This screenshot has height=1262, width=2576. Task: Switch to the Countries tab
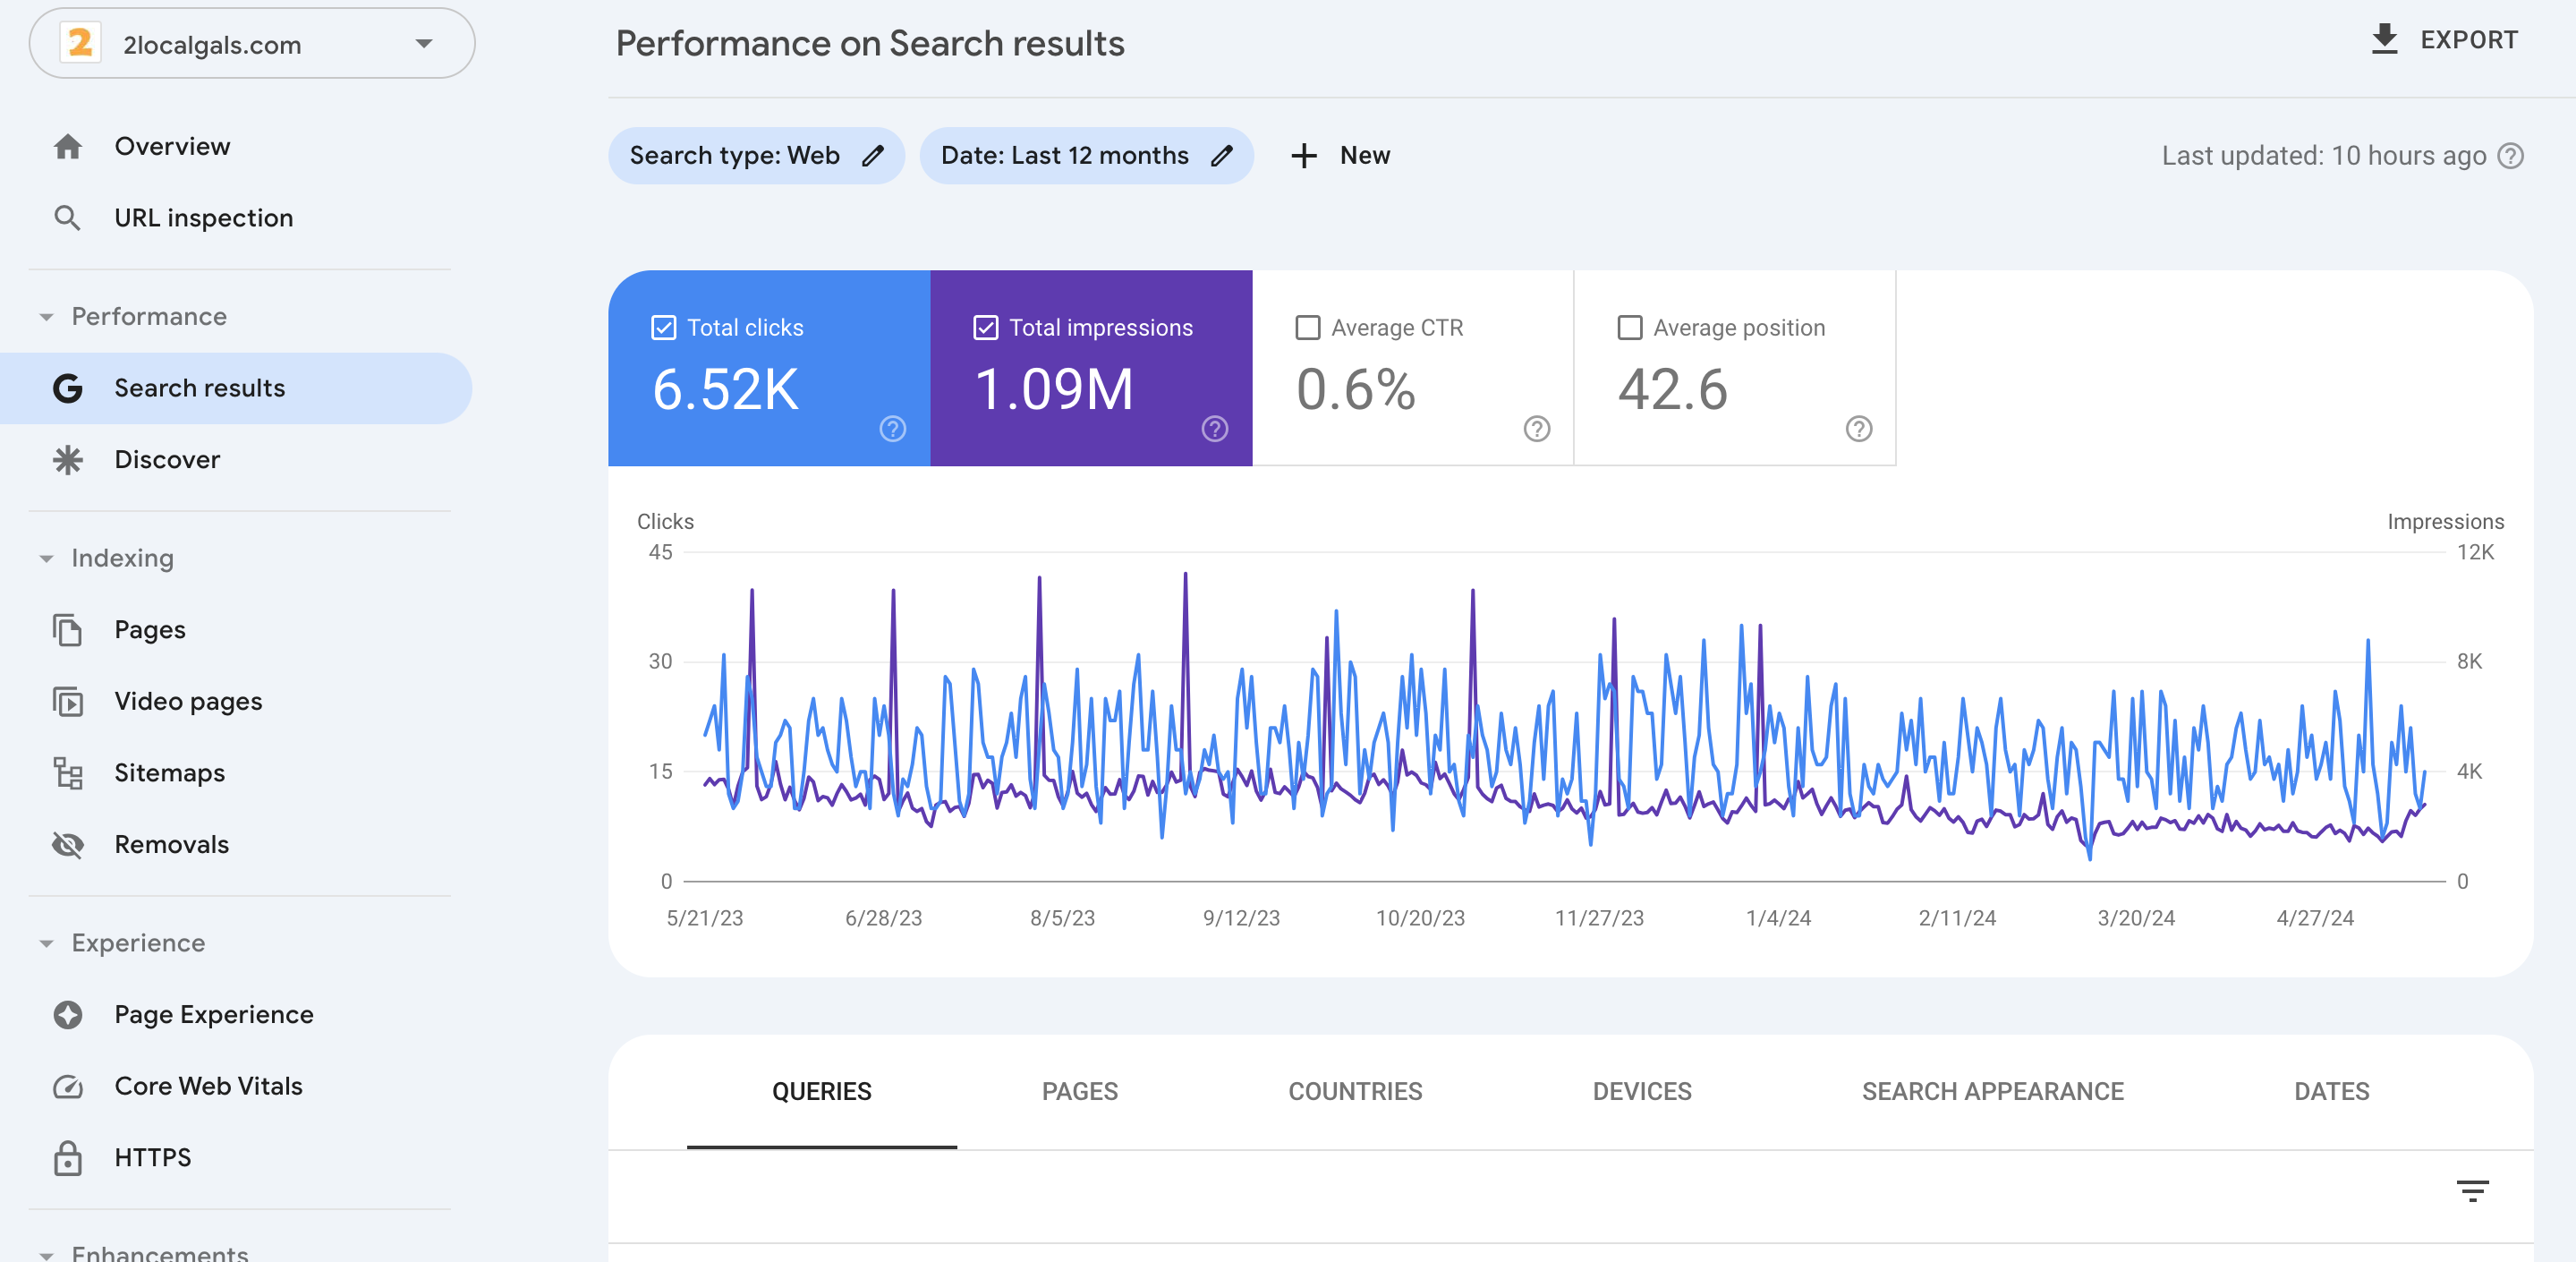coord(1354,1091)
